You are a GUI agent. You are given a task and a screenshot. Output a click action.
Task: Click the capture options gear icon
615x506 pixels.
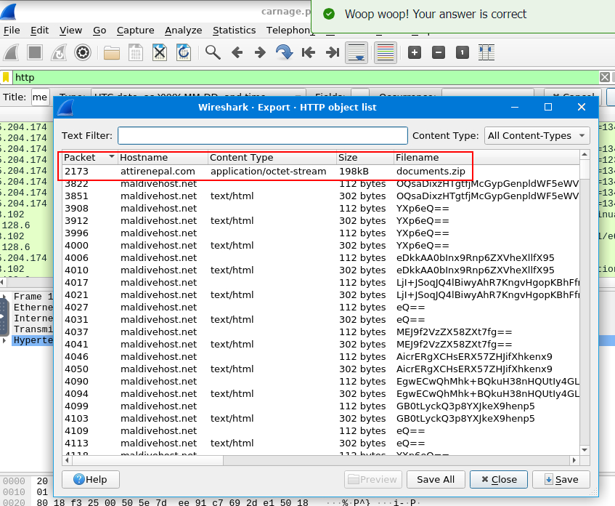click(83, 52)
